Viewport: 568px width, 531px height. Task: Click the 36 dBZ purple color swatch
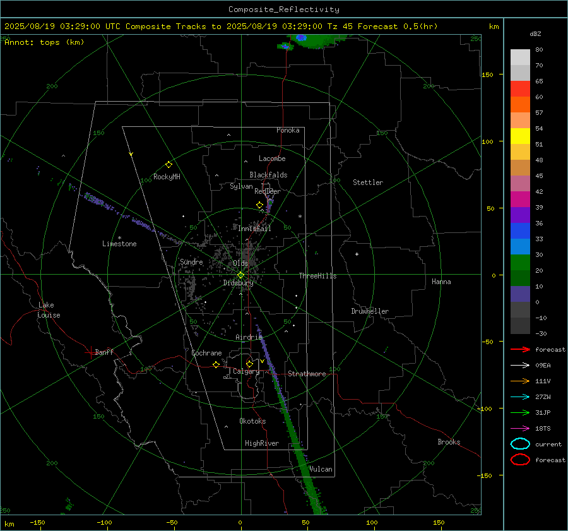click(520, 215)
